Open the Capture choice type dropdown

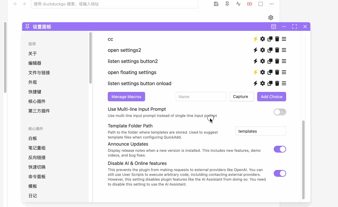coord(242,97)
